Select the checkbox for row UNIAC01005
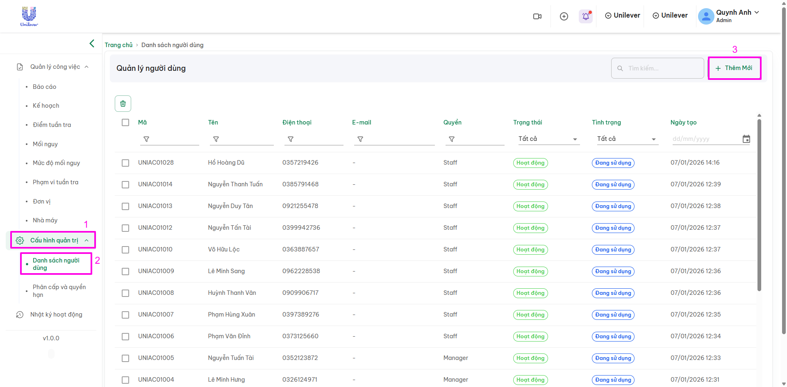The height and width of the screenshot is (387, 787). point(125,358)
